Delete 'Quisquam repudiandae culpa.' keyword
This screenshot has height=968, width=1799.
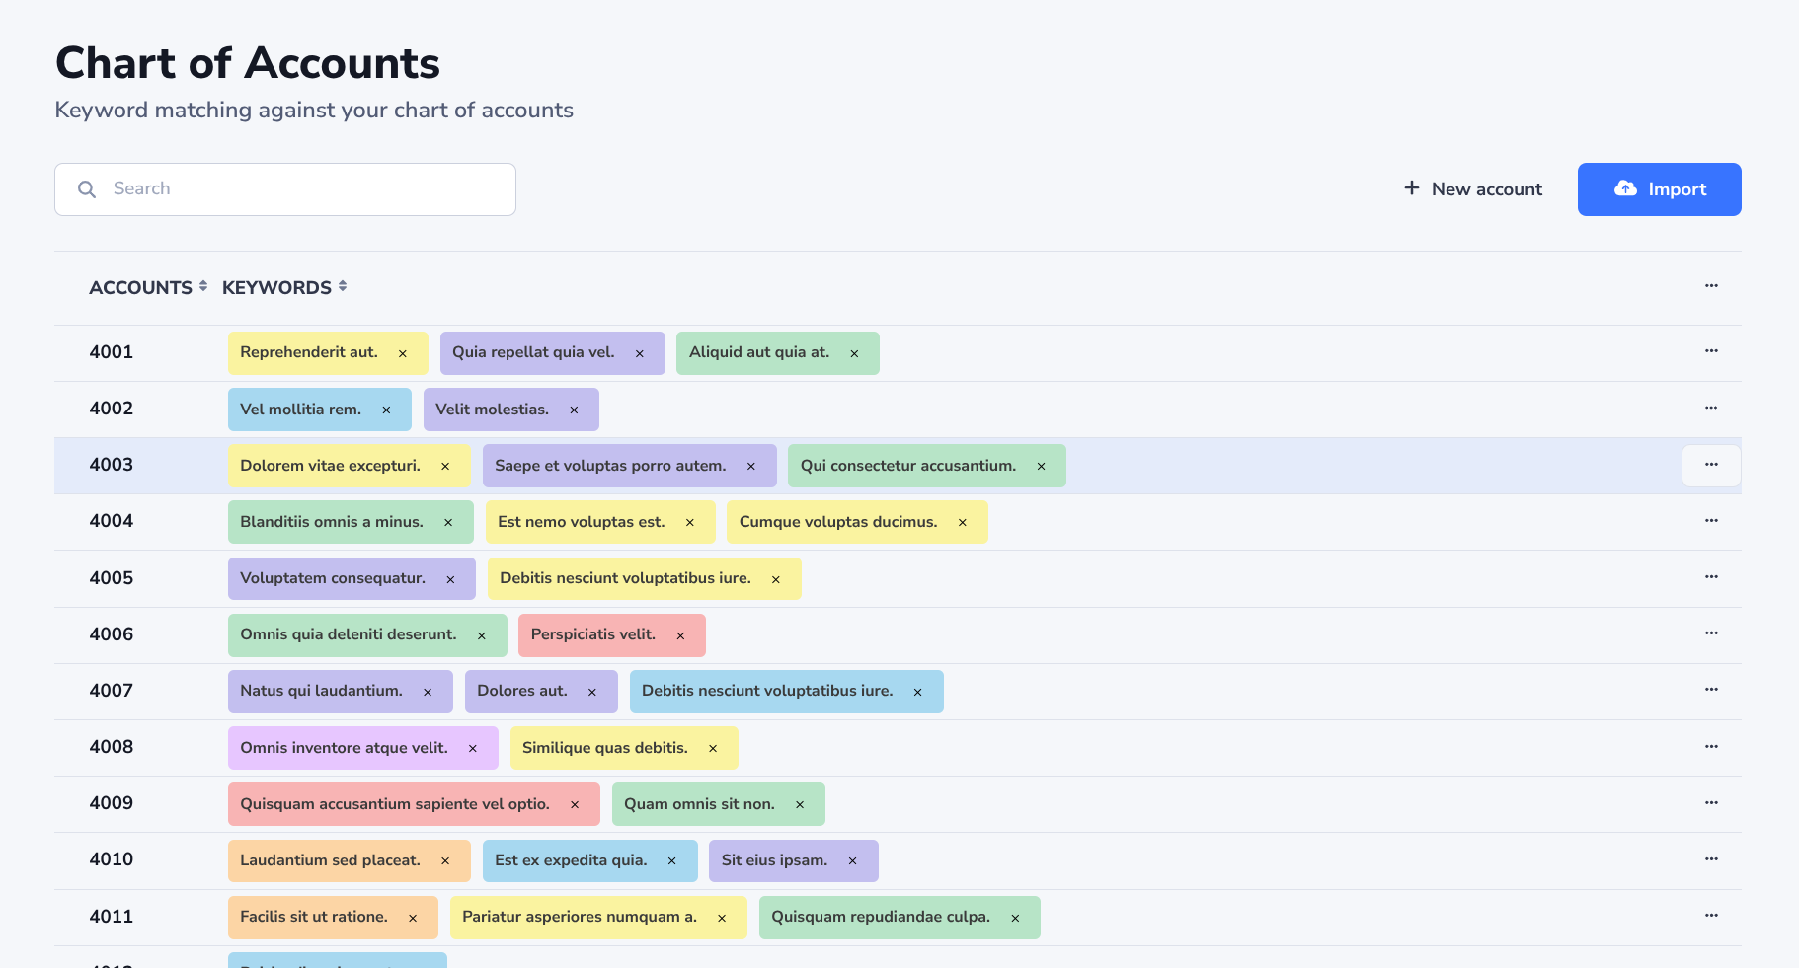point(1015,918)
